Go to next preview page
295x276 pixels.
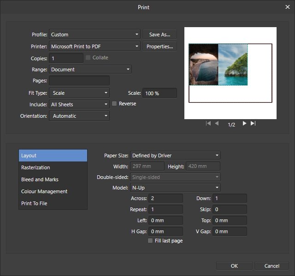244,123
